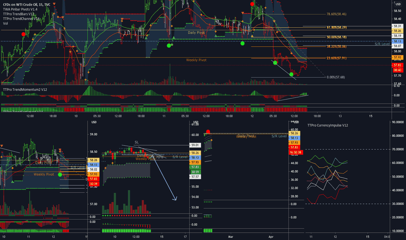Click the white 58.02 price tag in the bottom-left panel
406x240 pixels.
coord(94,169)
